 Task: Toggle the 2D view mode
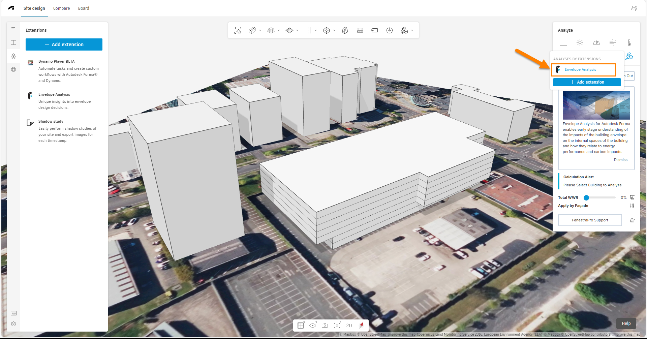tap(349, 326)
